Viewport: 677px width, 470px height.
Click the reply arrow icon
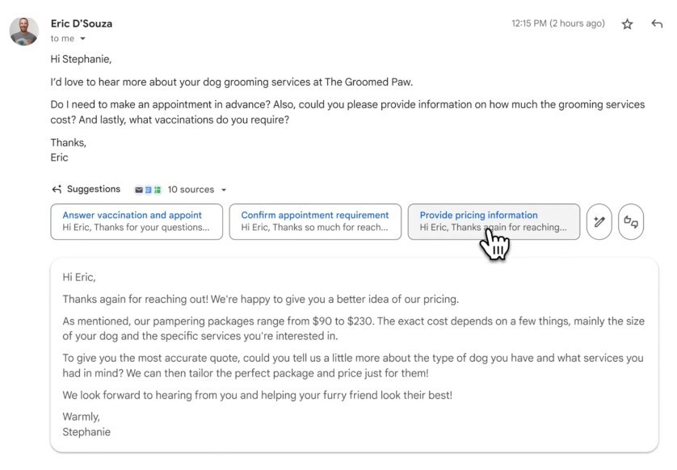pos(657,23)
